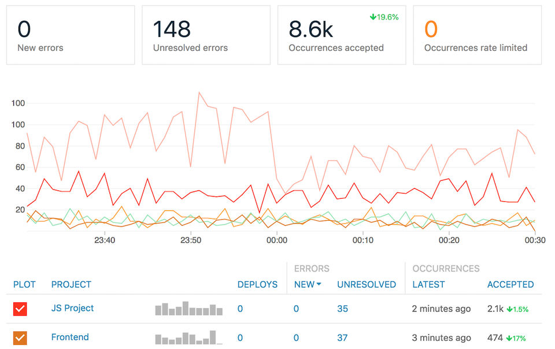This screenshot has height=349, width=555.
Task: Click the 23:50 time axis label
Action: point(191,240)
